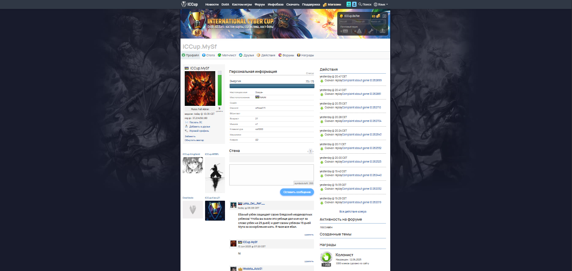Click the Статус link
572x271 pixels.
pos(310,73)
